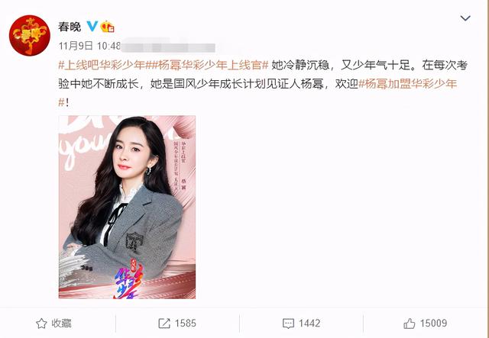489x338 pixels.
Task: Open the 春晚 profile avatar
Action: pos(30,36)
